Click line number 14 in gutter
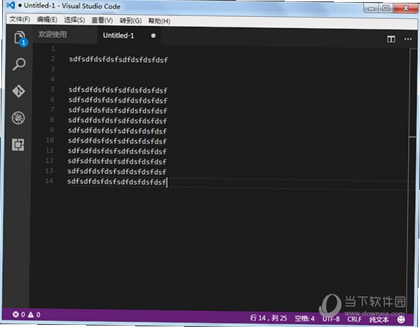420x327 pixels. coord(49,181)
